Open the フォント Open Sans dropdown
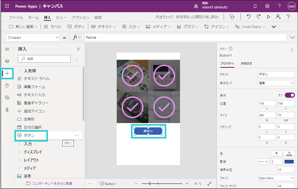The height and width of the screenshot is (189, 298). (276, 178)
